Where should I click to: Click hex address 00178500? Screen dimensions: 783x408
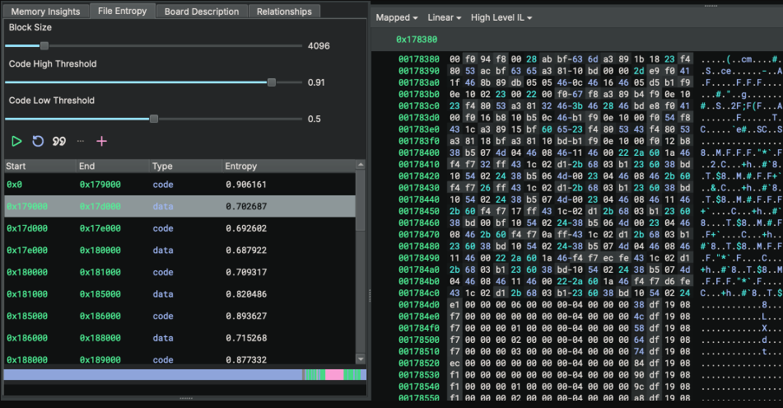pyautogui.click(x=419, y=340)
